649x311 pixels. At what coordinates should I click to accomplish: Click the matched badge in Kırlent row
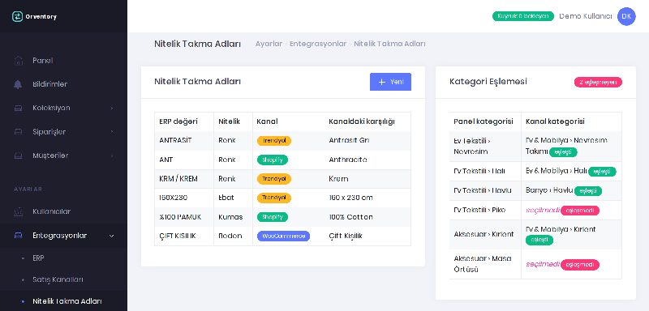tap(539, 240)
